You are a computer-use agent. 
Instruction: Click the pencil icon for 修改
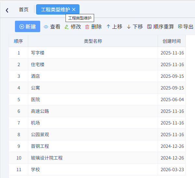click(x=67, y=27)
